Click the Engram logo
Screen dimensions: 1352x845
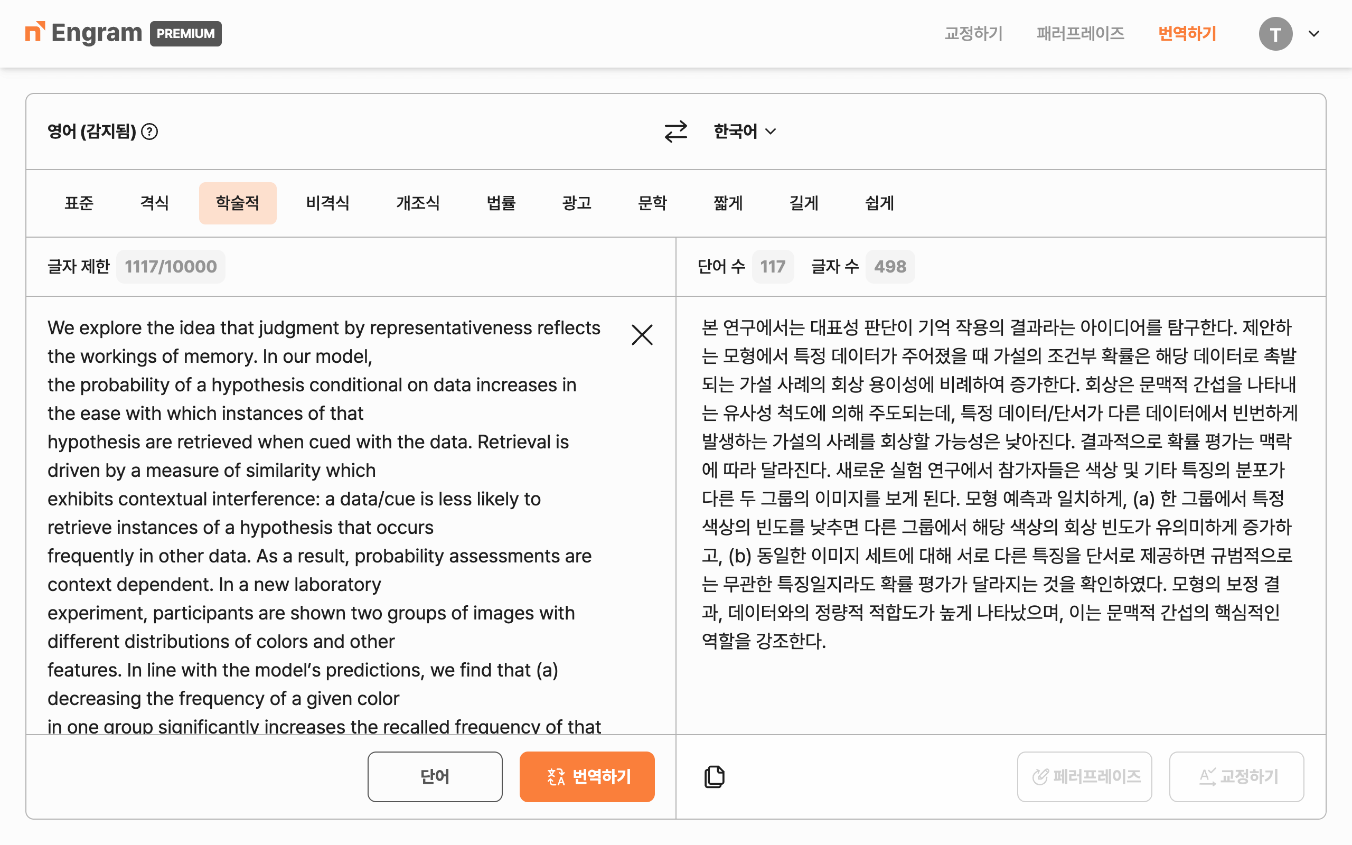[84, 33]
